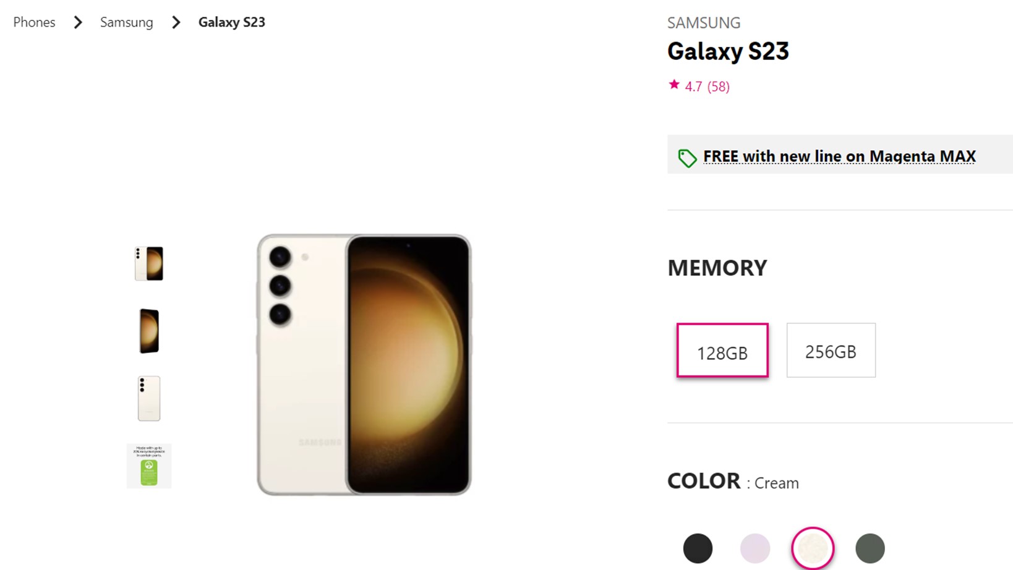Click chevron arrow after Phones breadcrumb
Screen dimensions: 1013x570
(78, 22)
